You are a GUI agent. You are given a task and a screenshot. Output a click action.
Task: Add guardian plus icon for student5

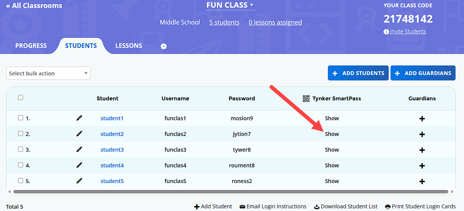click(x=422, y=182)
